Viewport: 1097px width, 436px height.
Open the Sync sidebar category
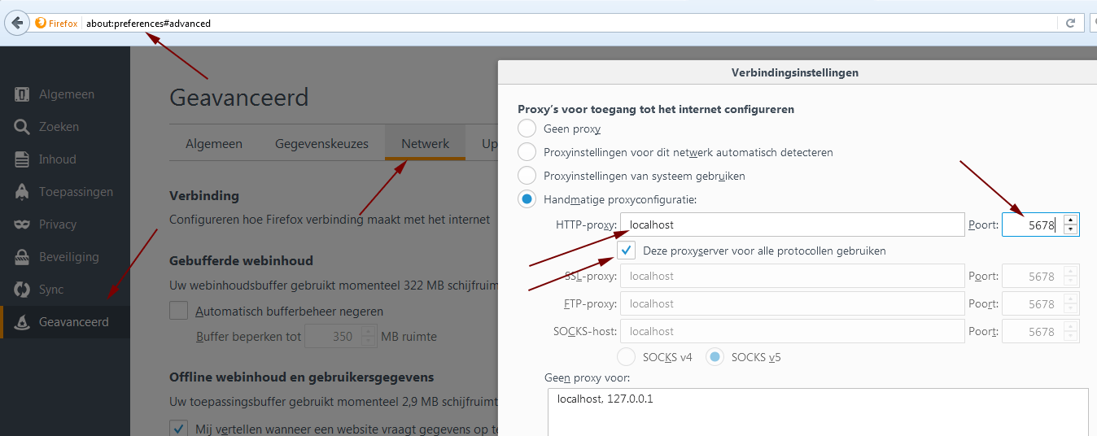65,290
